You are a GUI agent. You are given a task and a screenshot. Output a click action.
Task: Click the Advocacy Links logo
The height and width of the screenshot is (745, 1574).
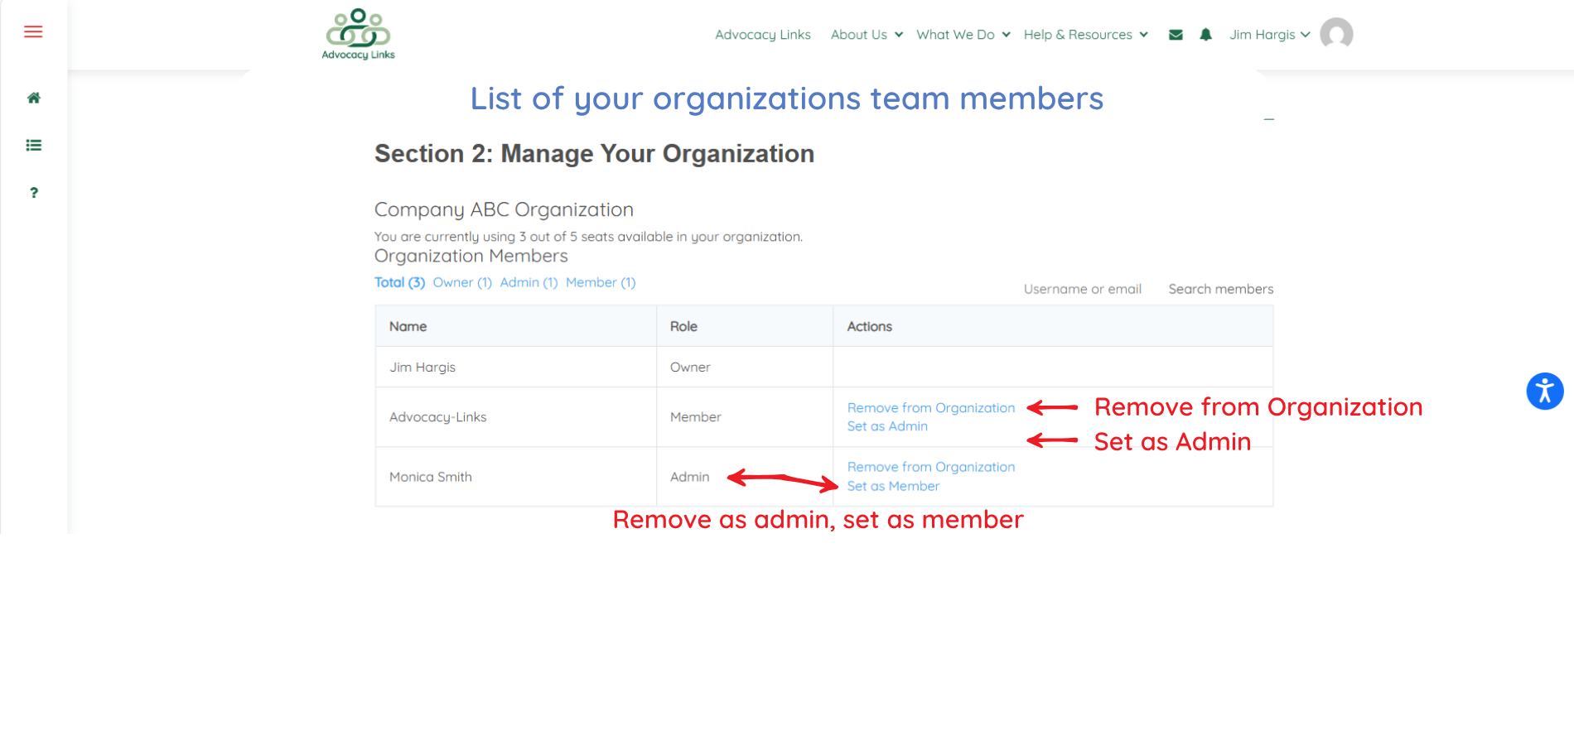(x=358, y=34)
